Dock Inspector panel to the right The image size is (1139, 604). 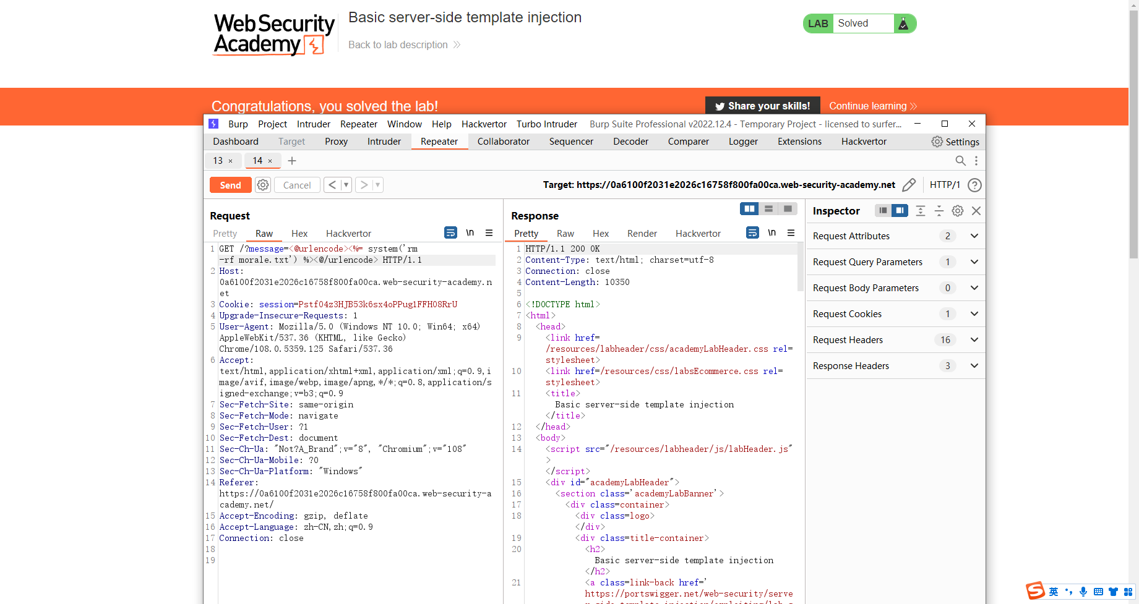click(900, 211)
